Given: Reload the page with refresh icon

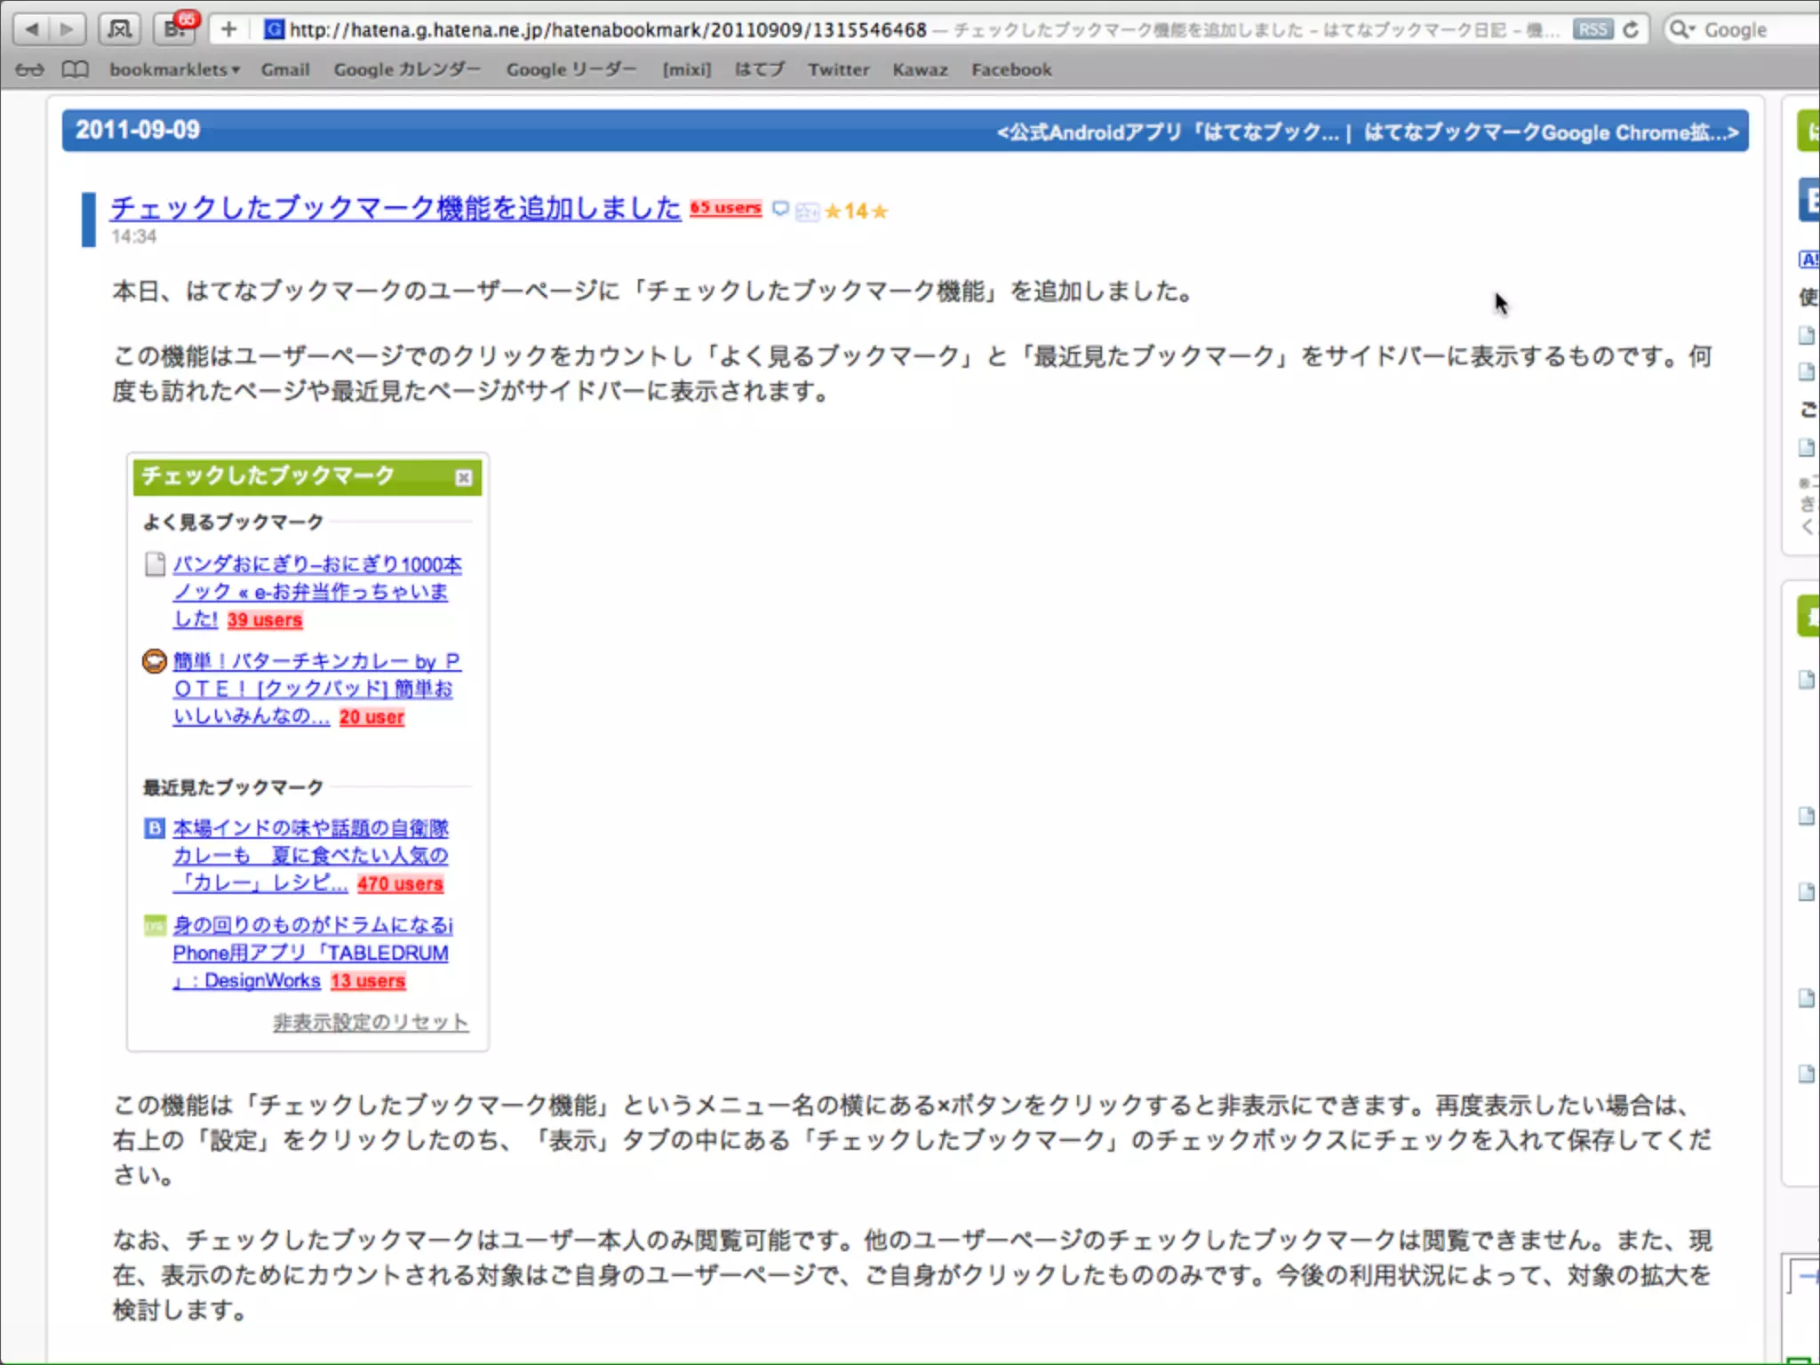Looking at the screenshot, I should coord(1631,29).
